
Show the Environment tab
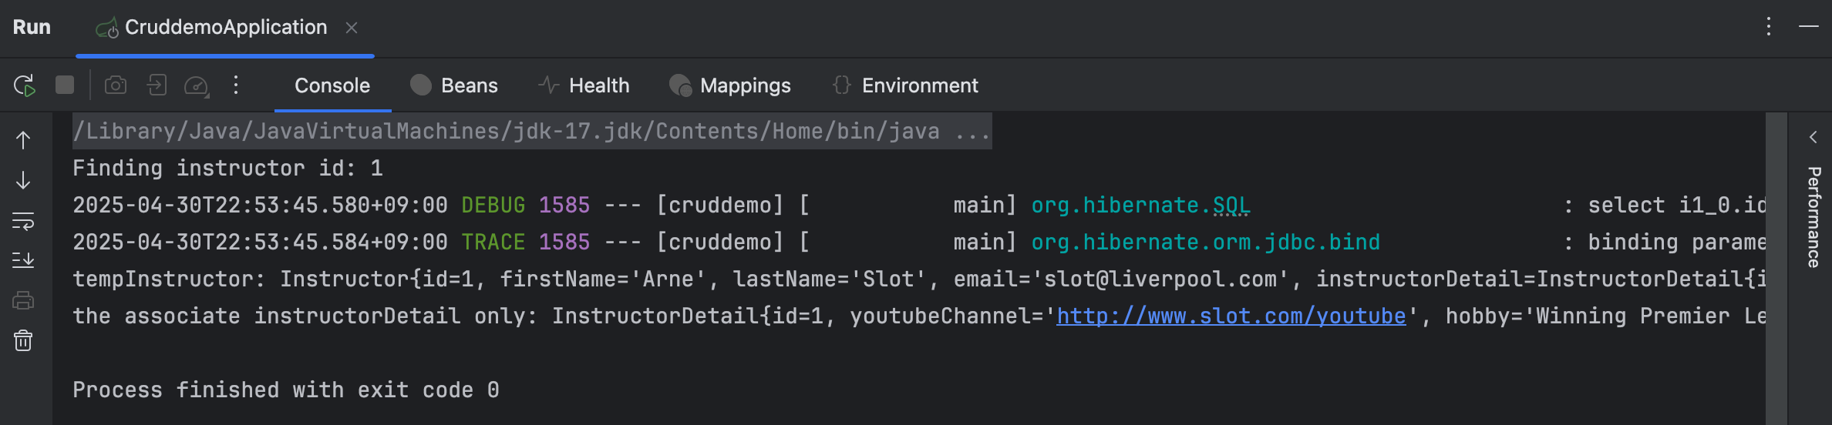click(905, 85)
